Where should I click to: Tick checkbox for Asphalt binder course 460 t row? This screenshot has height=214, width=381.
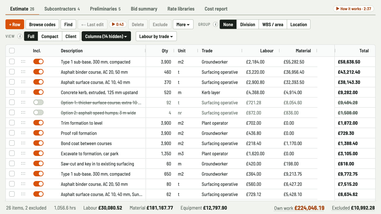12,72
